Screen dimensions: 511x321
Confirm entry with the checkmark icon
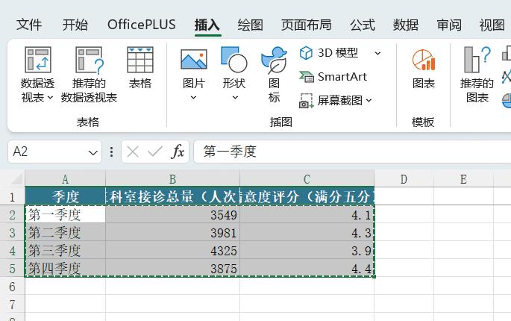(155, 152)
